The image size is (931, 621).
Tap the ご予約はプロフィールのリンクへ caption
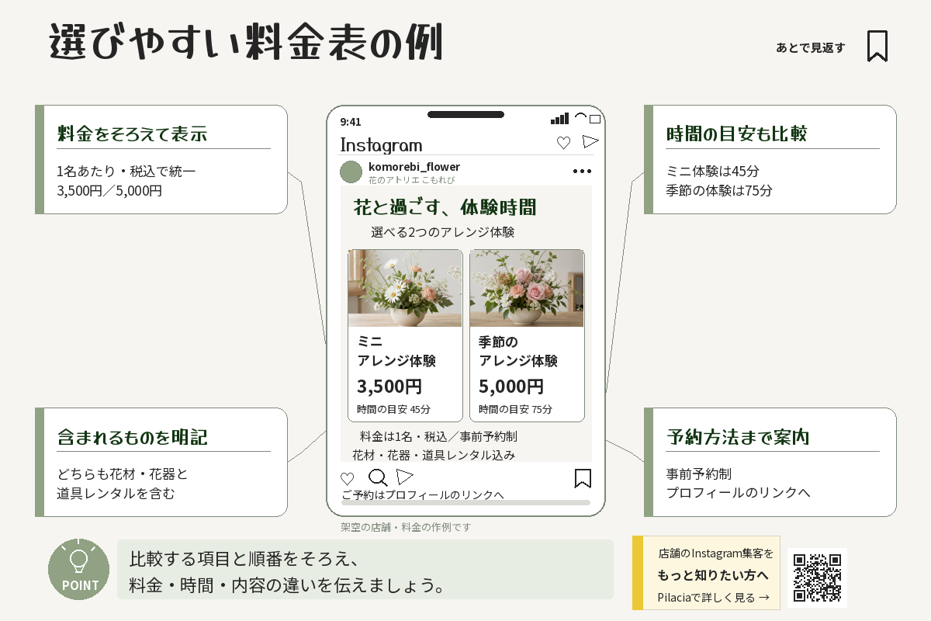(x=423, y=494)
